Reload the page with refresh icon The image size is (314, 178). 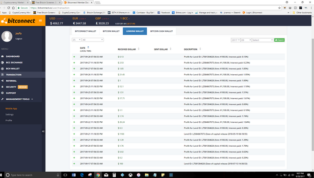coord(9,8)
